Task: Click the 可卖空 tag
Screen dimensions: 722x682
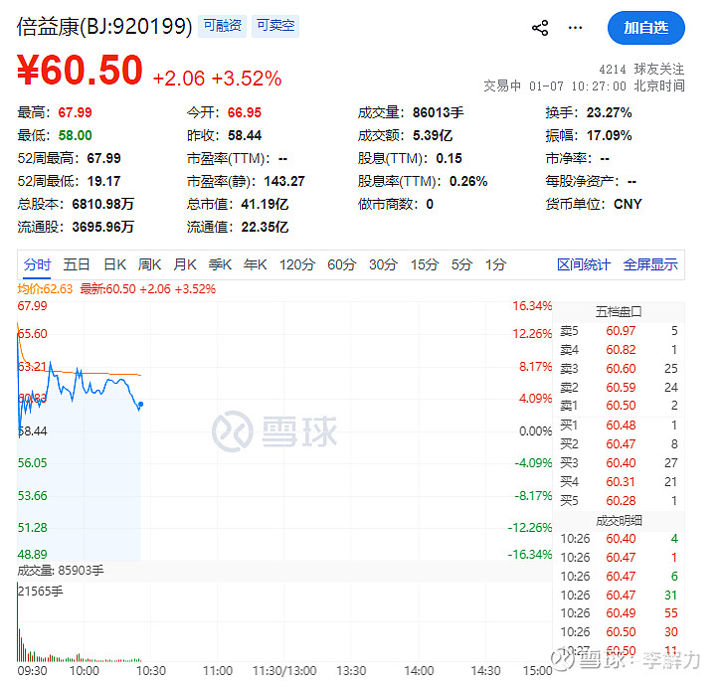Action: [275, 25]
